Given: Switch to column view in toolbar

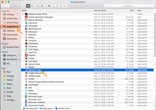Looking at the screenshot, I should 32,5.
